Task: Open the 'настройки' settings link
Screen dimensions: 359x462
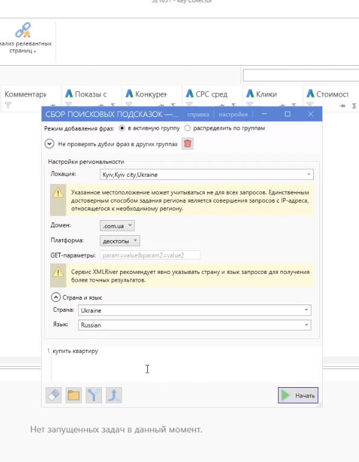Action: pos(233,115)
